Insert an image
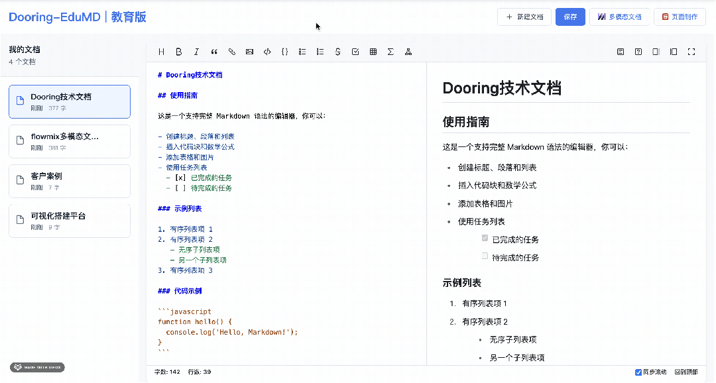This screenshot has height=383, width=716. click(x=249, y=52)
